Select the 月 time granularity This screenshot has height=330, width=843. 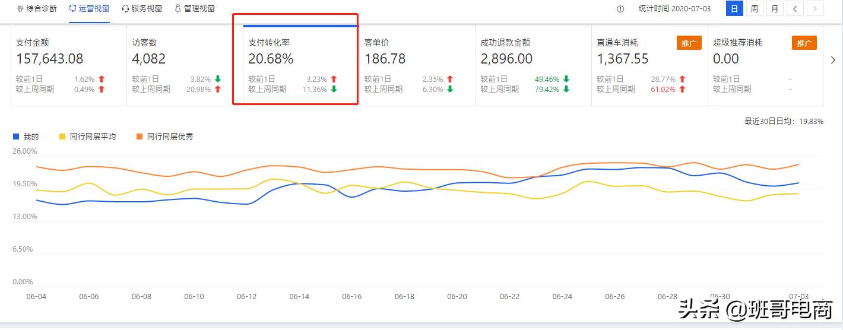pyautogui.click(x=775, y=9)
